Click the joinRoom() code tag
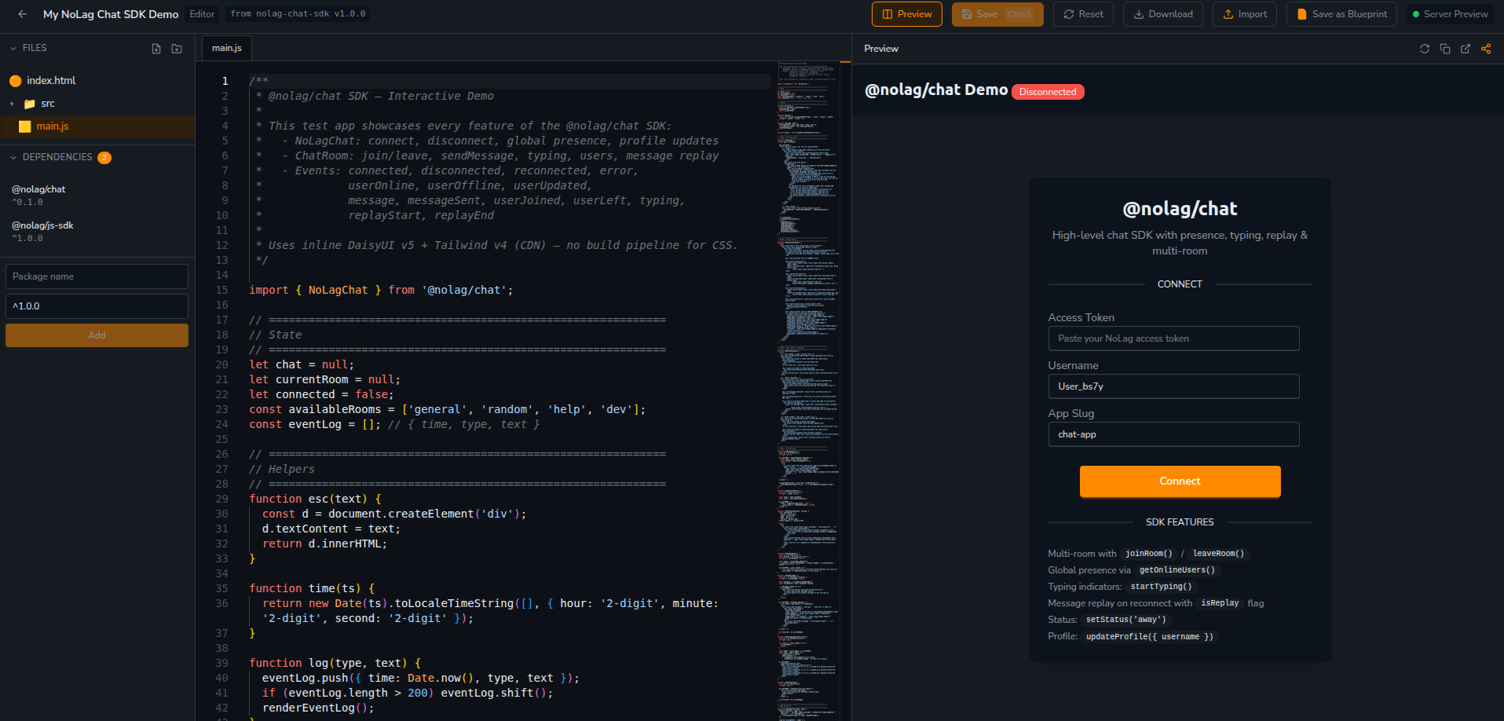 (x=1149, y=554)
